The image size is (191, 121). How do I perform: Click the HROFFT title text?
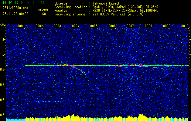point(19,2)
